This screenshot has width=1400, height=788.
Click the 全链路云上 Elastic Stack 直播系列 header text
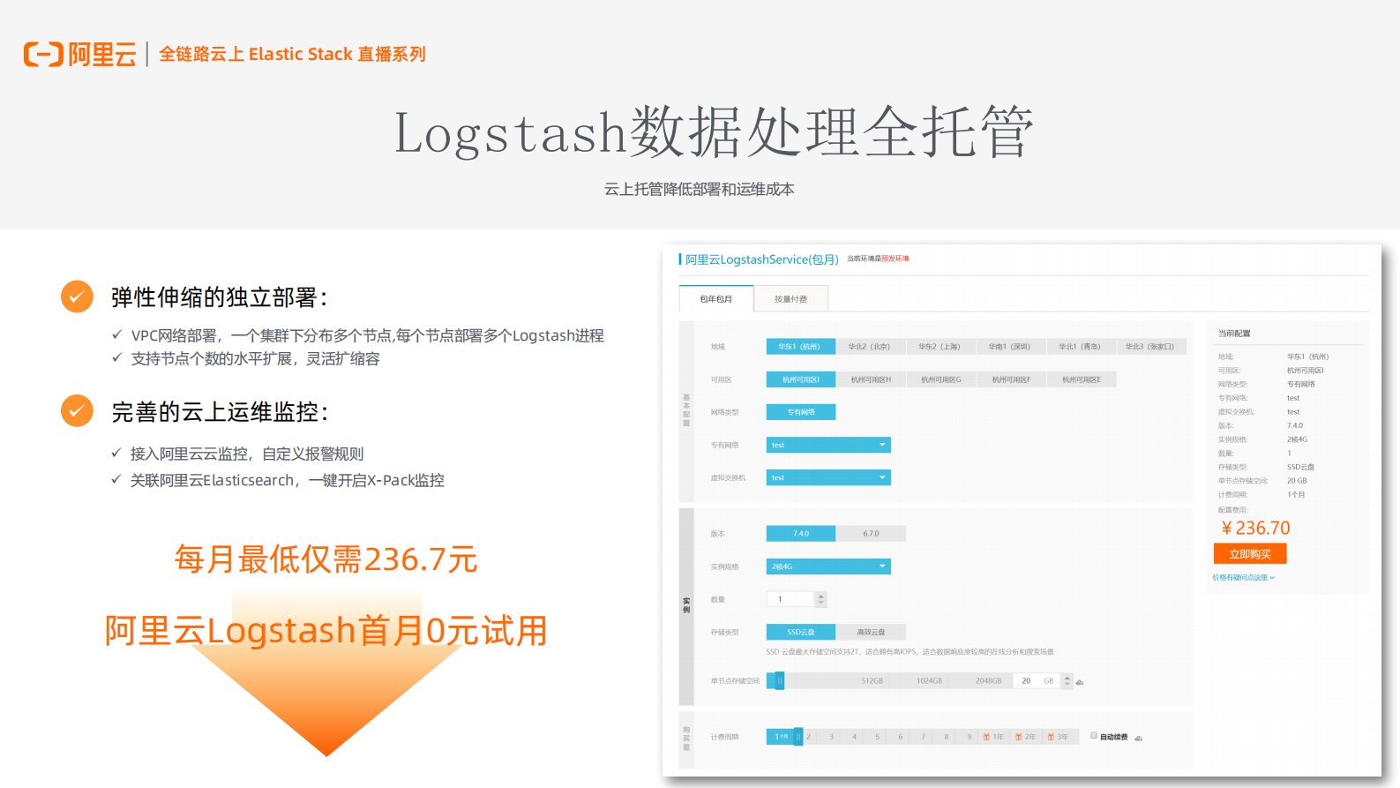pyautogui.click(x=292, y=54)
